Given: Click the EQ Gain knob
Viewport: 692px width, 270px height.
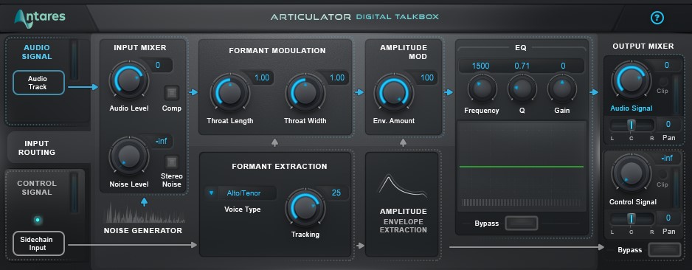Looking at the screenshot, I should point(562,89).
